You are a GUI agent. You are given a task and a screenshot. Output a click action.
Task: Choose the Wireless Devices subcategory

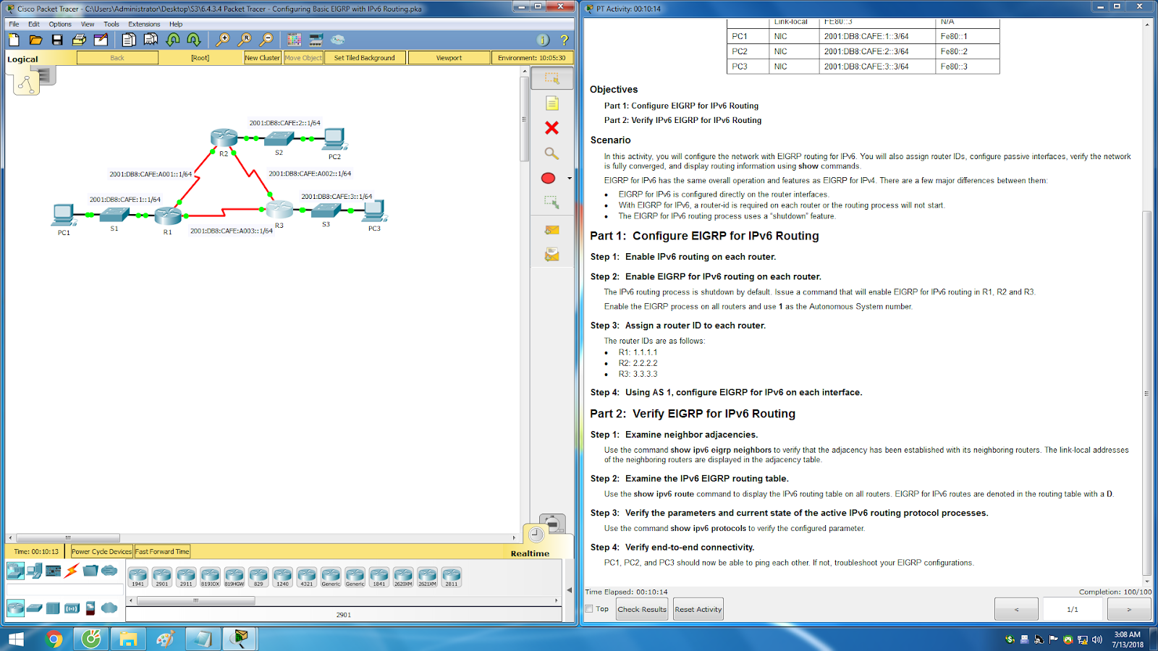(72, 608)
